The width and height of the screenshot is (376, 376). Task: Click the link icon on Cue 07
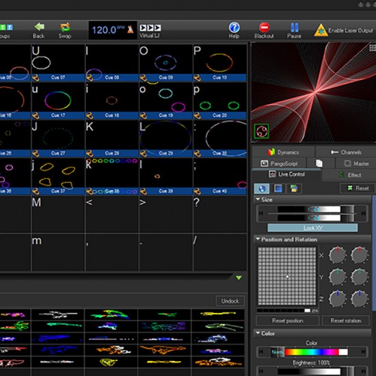tap(36, 78)
